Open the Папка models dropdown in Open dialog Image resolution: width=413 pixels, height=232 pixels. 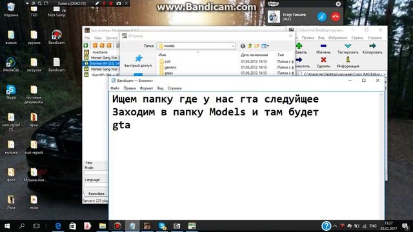pyautogui.click(x=233, y=46)
